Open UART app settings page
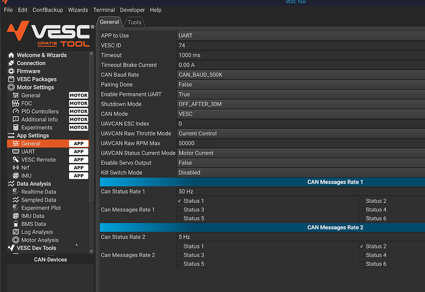This screenshot has width=425, height=292. pyautogui.click(x=47, y=152)
